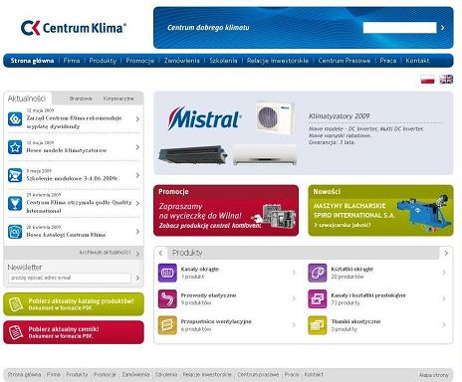Viewport: 462px width, 382px height.
Task: Submit header search with arrow icon
Action: click(x=442, y=28)
